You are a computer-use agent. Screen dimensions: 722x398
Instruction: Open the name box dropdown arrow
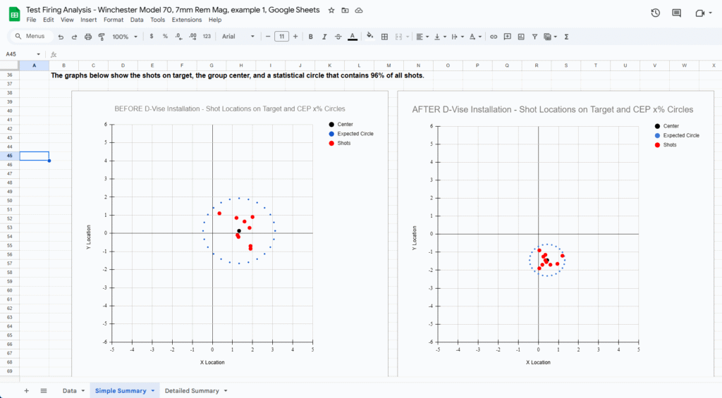38,54
